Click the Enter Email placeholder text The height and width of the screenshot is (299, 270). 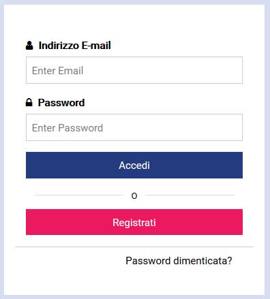(x=57, y=71)
